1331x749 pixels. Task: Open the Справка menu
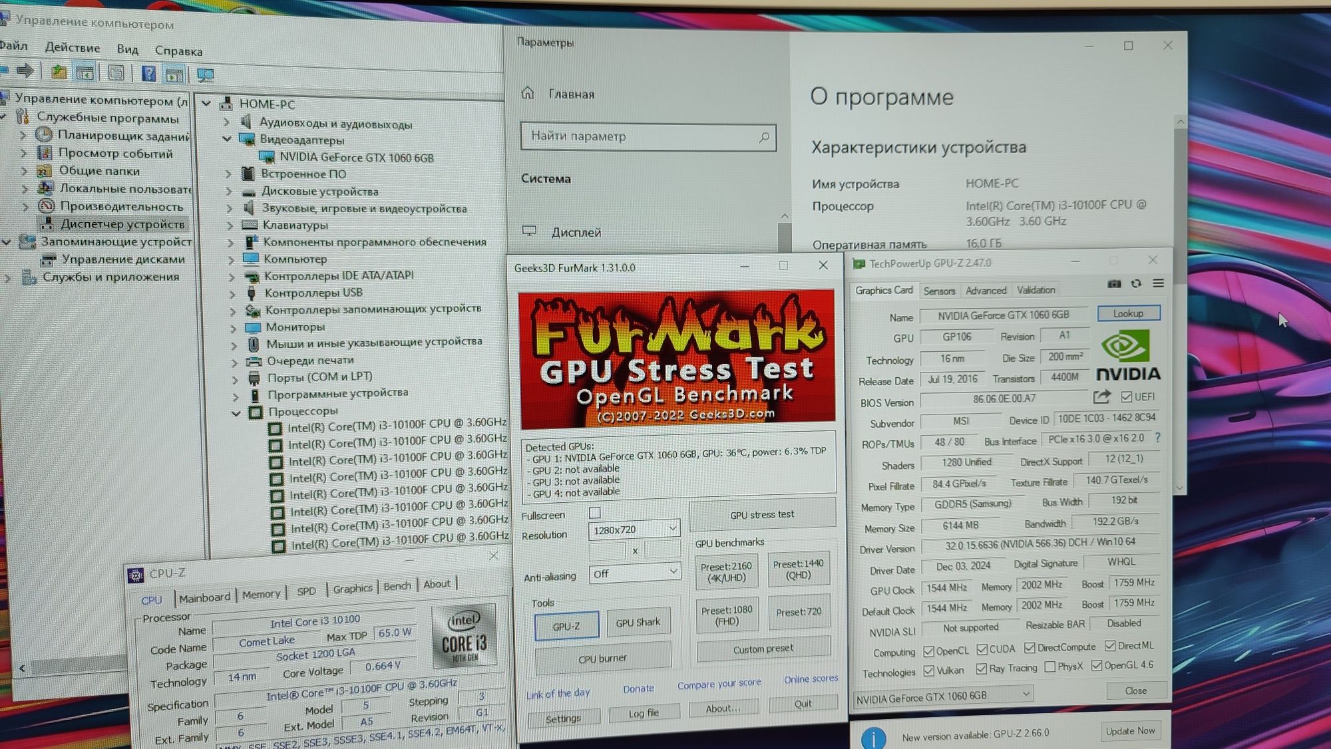point(178,51)
